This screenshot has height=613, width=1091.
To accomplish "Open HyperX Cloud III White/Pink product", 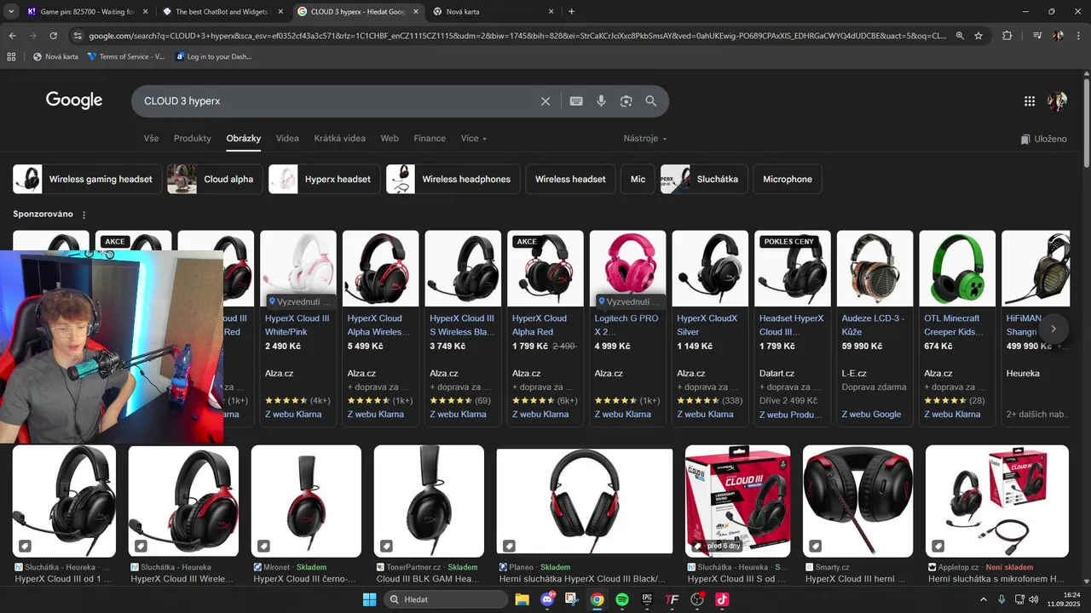I will (x=297, y=327).
